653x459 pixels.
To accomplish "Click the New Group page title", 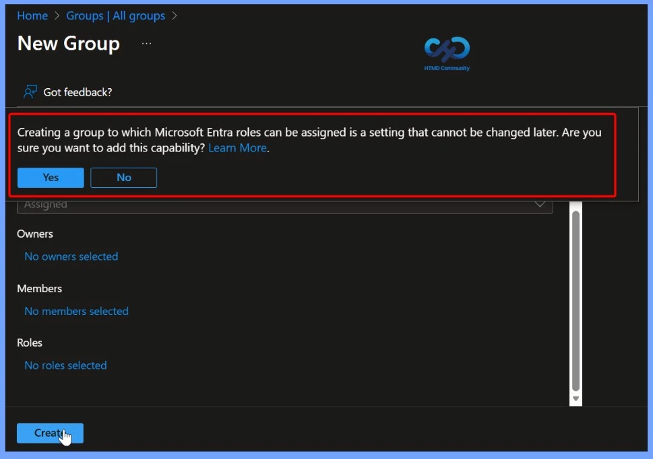I will pos(68,43).
